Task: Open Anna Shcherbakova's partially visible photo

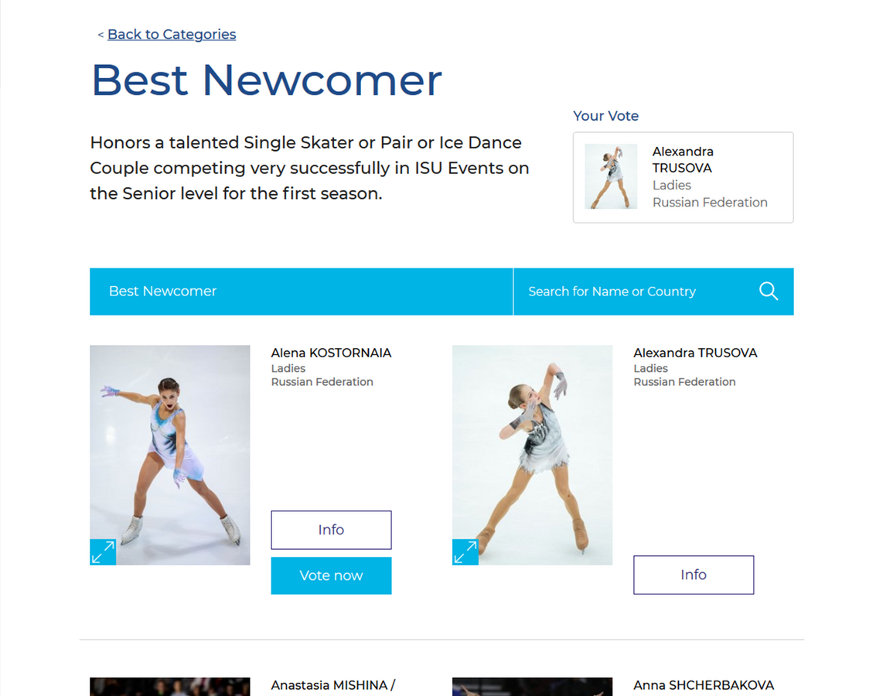Action: click(x=532, y=687)
